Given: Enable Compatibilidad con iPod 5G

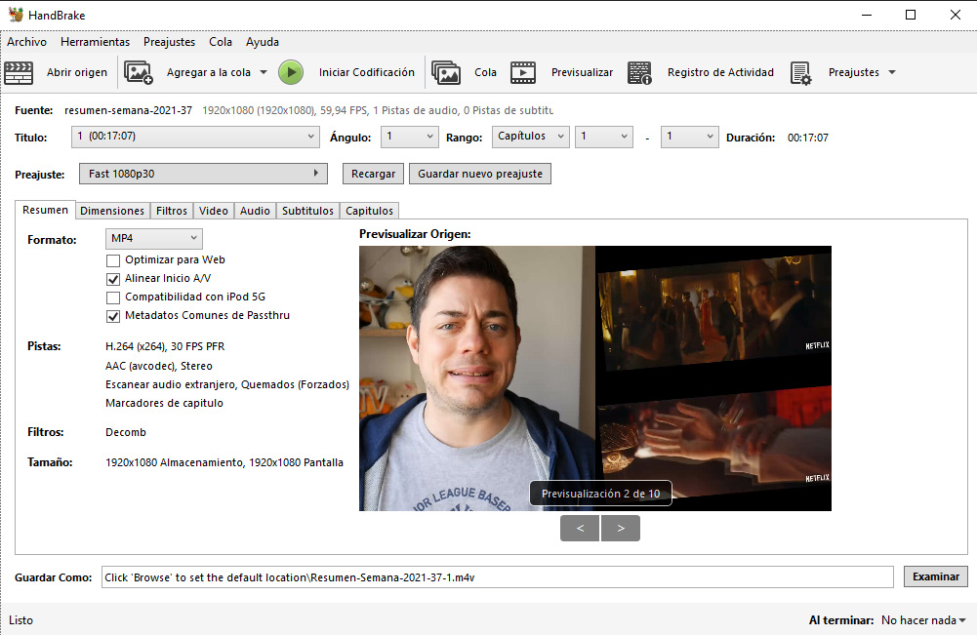Looking at the screenshot, I should (x=113, y=298).
